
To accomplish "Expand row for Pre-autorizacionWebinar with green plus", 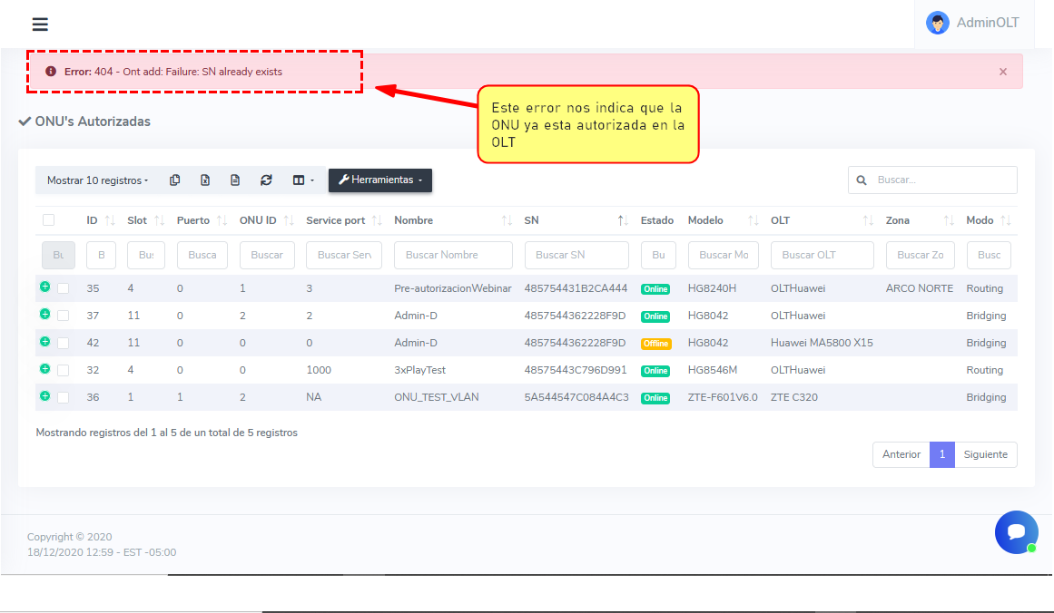I will [x=44, y=287].
